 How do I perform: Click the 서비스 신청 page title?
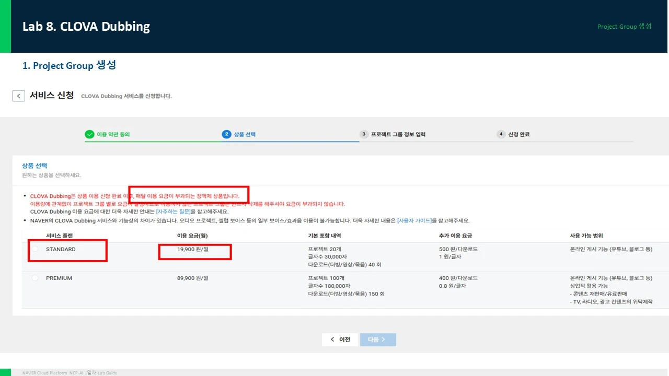click(52, 96)
